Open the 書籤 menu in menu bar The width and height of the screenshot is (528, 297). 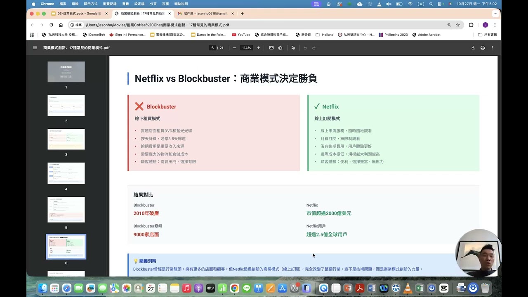pos(125,4)
